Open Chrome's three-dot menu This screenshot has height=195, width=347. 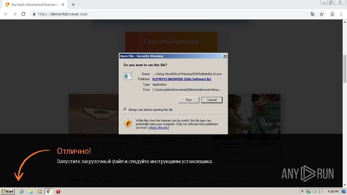click(341, 14)
